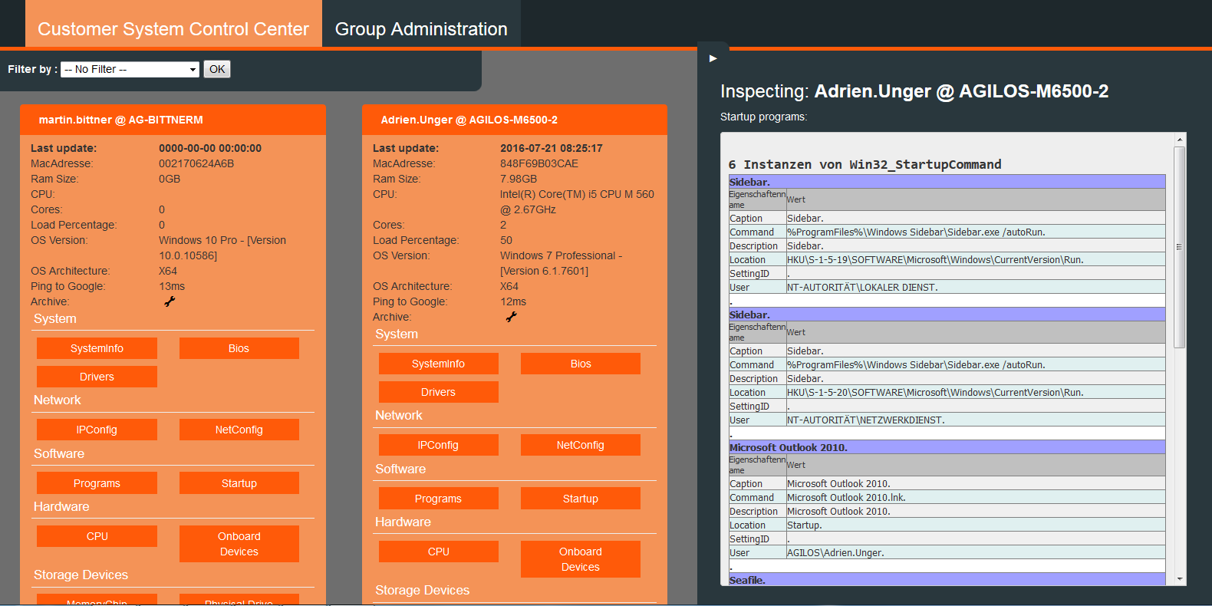Click NT-AUTORITÄT\NETZWERKDIENST. user cell
Screen dimensions: 1212x606
[976, 420]
